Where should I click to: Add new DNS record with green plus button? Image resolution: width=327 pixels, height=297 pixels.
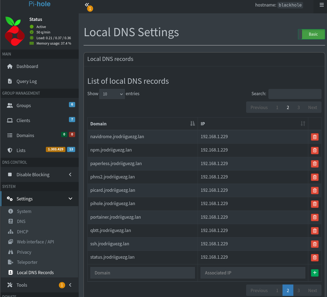point(315,273)
